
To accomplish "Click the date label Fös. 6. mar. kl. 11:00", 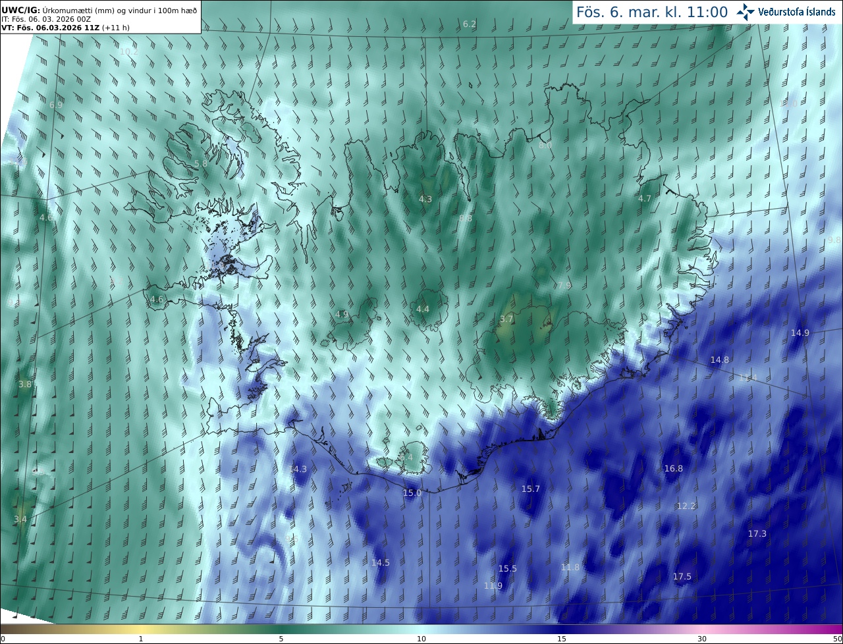I will tap(652, 12).
